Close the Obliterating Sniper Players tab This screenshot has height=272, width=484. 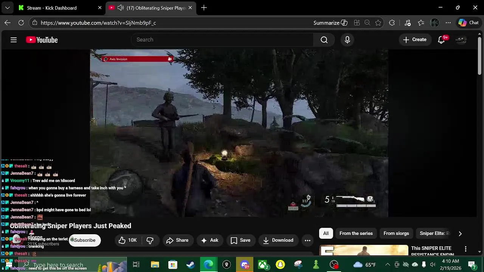[190, 8]
